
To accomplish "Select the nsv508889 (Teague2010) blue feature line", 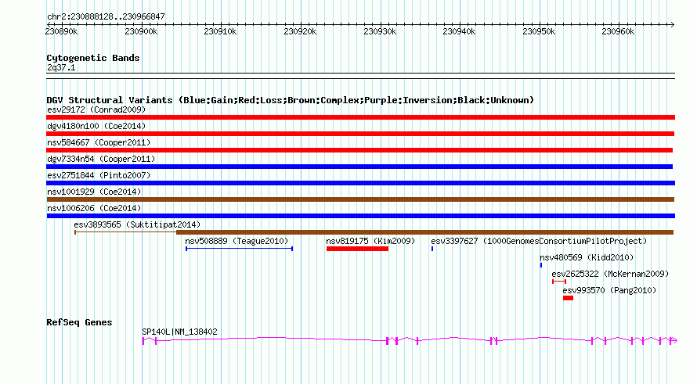I will [x=239, y=249].
